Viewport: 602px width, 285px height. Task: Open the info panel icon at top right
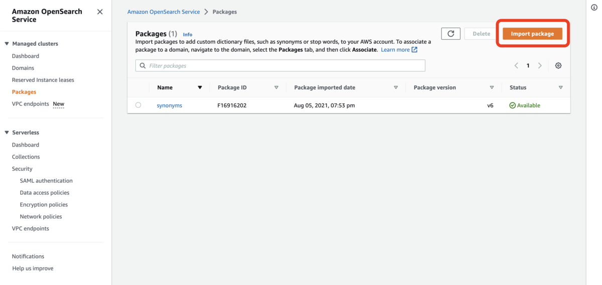pyautogui.click(x=594, y=8)
